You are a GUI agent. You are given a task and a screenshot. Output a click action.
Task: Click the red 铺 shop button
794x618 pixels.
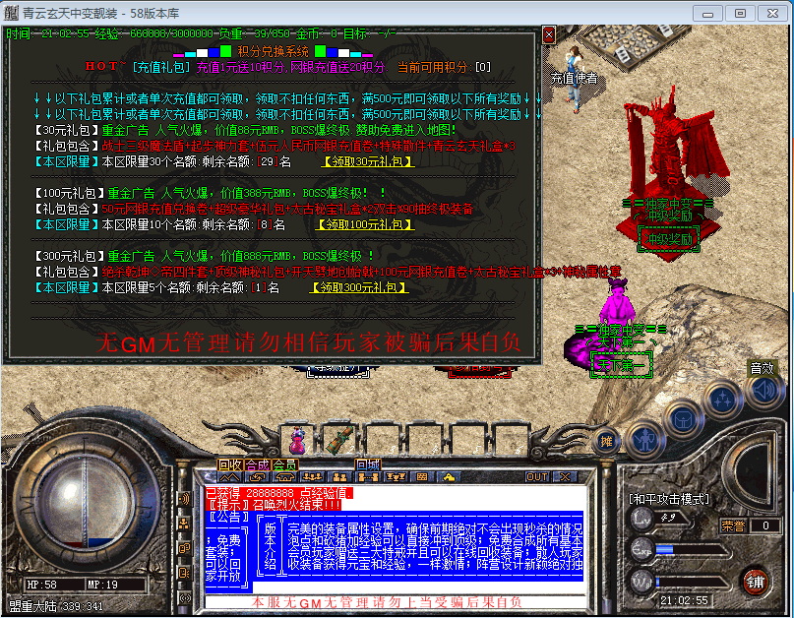point(755,583)
